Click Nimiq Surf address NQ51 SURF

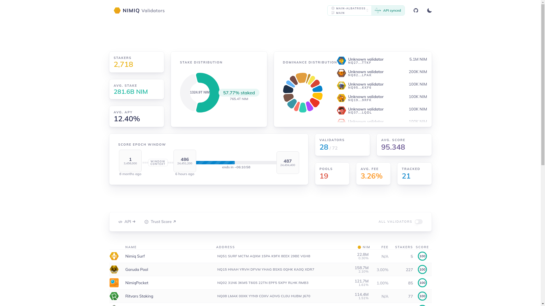point(264,256)
